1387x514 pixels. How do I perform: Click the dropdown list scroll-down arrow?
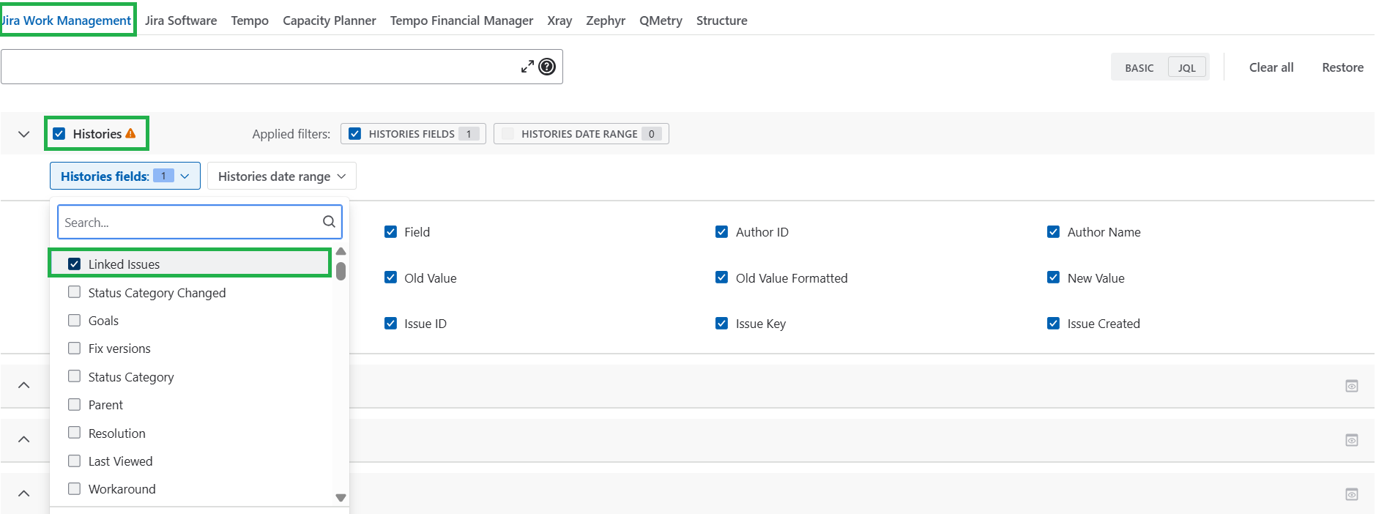(x=341, y=498)
